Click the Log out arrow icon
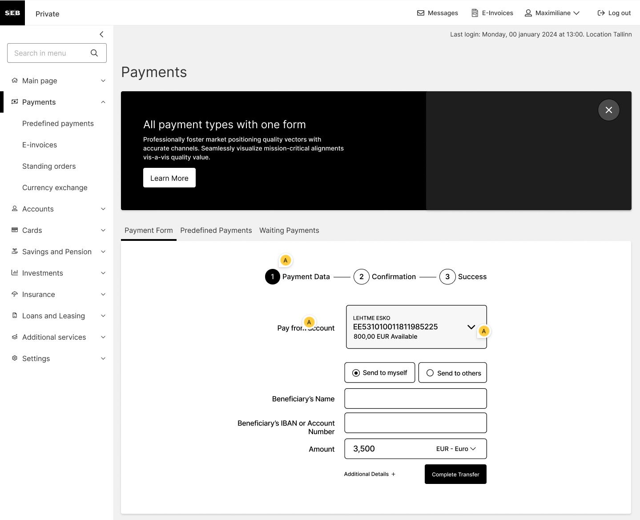640x520 pixels. [601, 13]
